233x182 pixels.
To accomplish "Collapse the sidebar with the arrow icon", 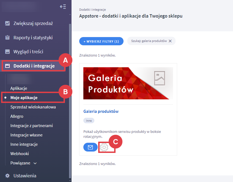I will 63,7.
